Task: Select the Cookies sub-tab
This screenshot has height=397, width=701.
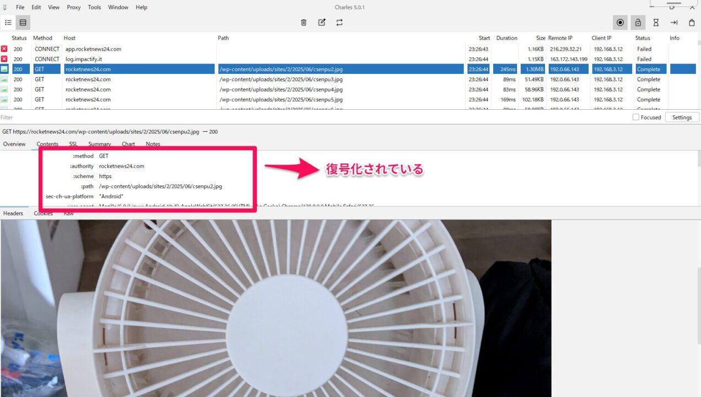Action: pyautogui.click(x=44, y=213)
